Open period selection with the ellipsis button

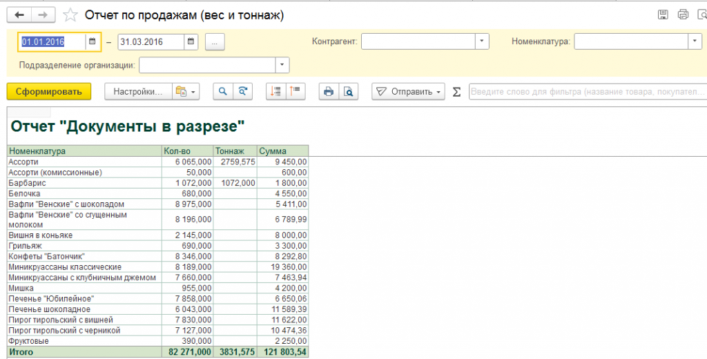[215, 42]
